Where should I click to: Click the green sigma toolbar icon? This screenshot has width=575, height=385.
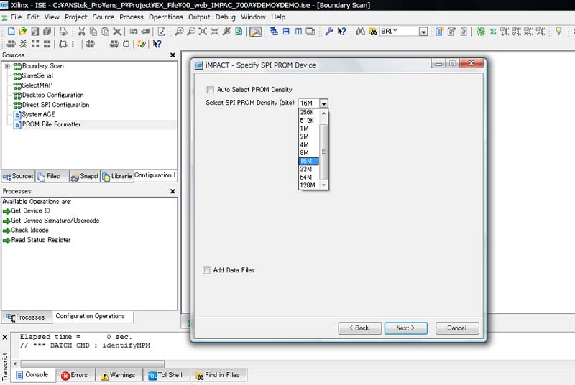tap(493, 32)
